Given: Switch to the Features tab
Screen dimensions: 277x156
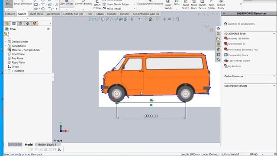Looking at the screenshot, I should pyautogui.click(x=10, y=14).
